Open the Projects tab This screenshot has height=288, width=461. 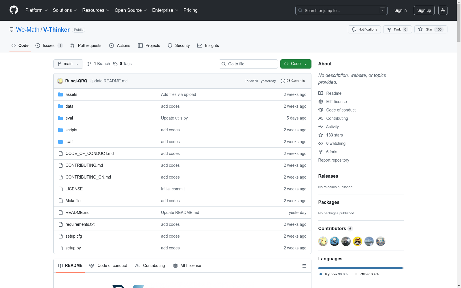pyautogui.click(x=149, y=46)
